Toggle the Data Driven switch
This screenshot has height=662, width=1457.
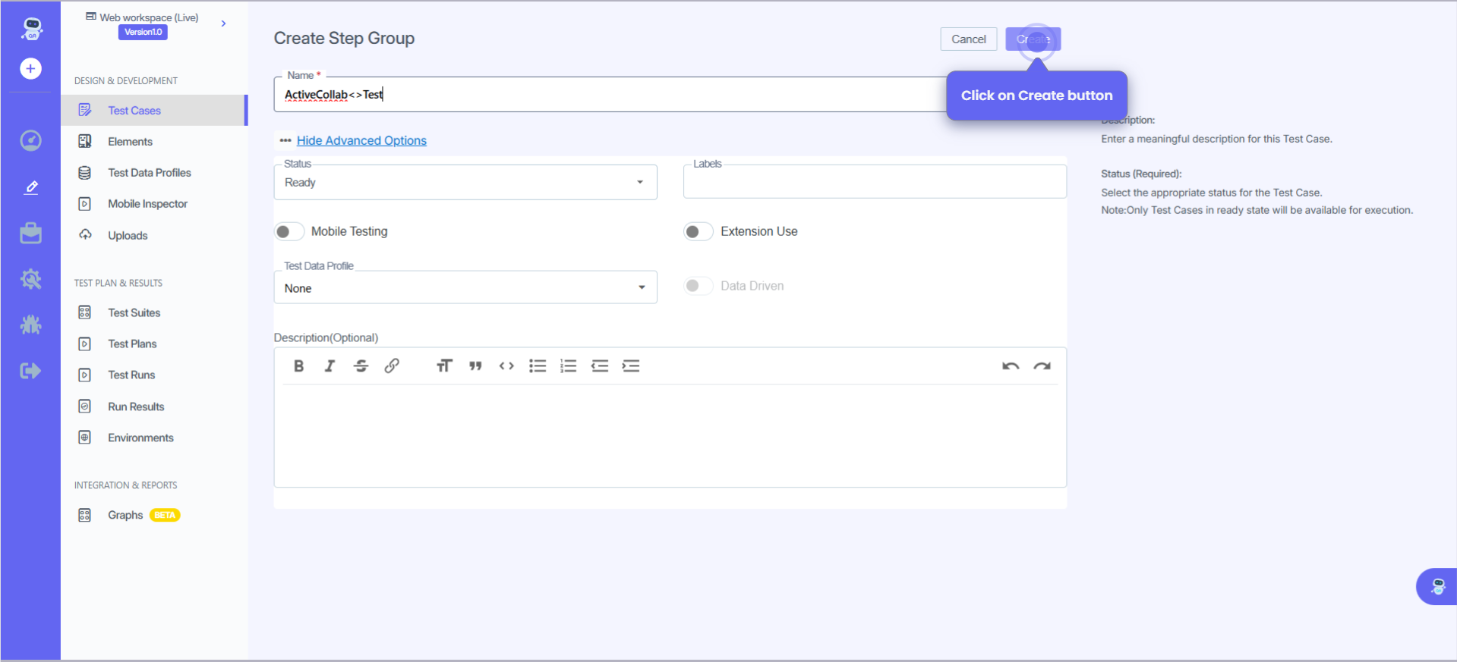pyautogui.click(x=698, y=286)
